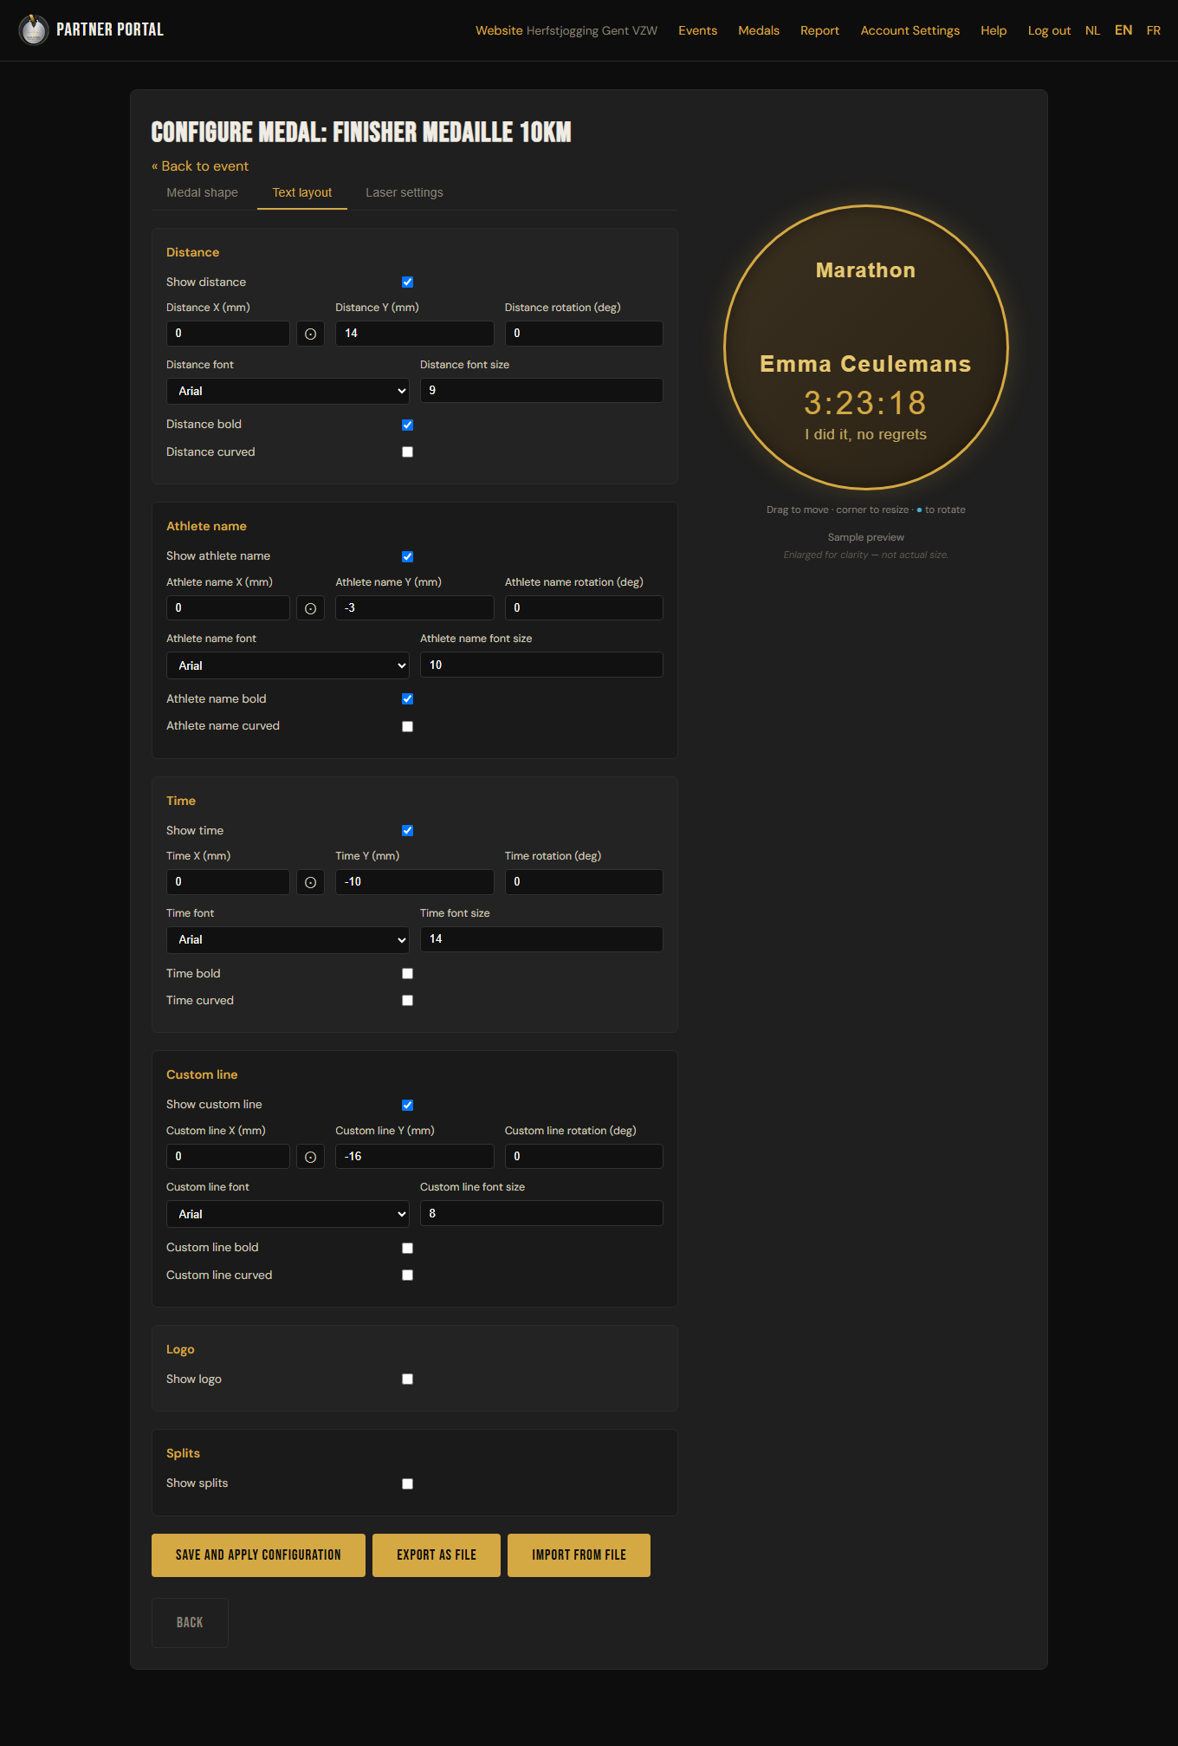Open the Medals menu
This screenshot has height=1746, width=1178.
point(759,30)
